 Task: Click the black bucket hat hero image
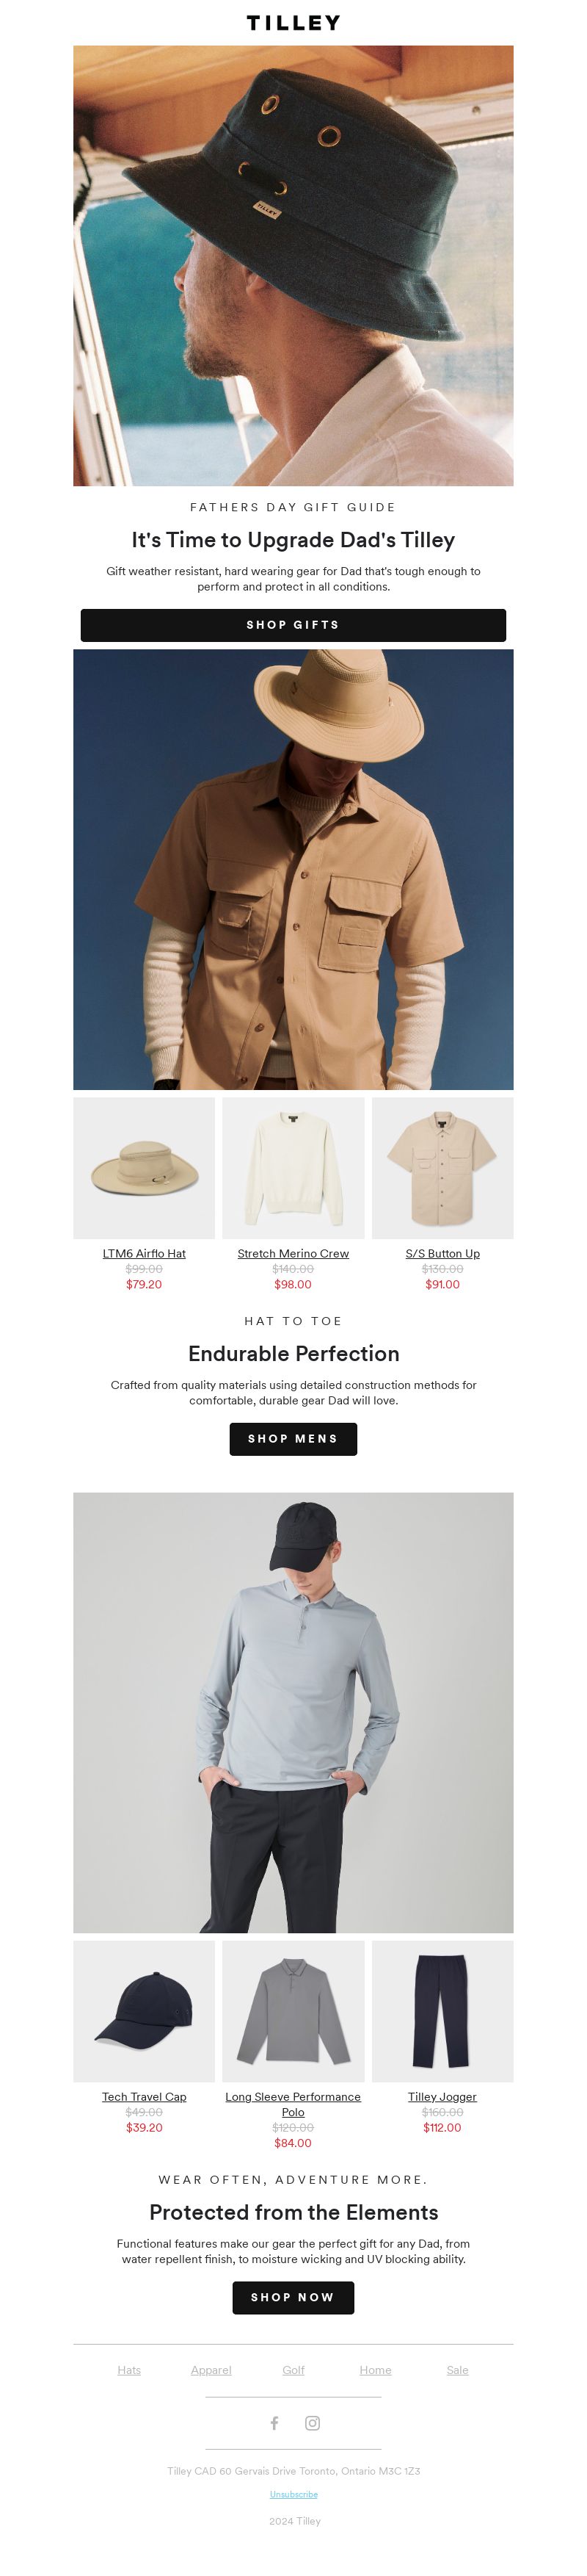click(293, 266)
